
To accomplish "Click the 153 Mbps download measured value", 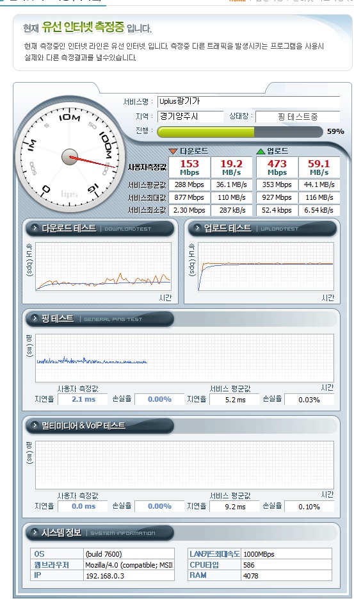I will (189, 167).
